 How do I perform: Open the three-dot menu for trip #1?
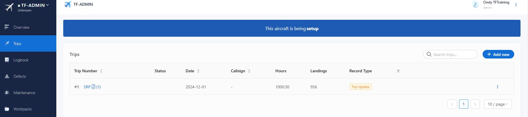click(498, 87)
